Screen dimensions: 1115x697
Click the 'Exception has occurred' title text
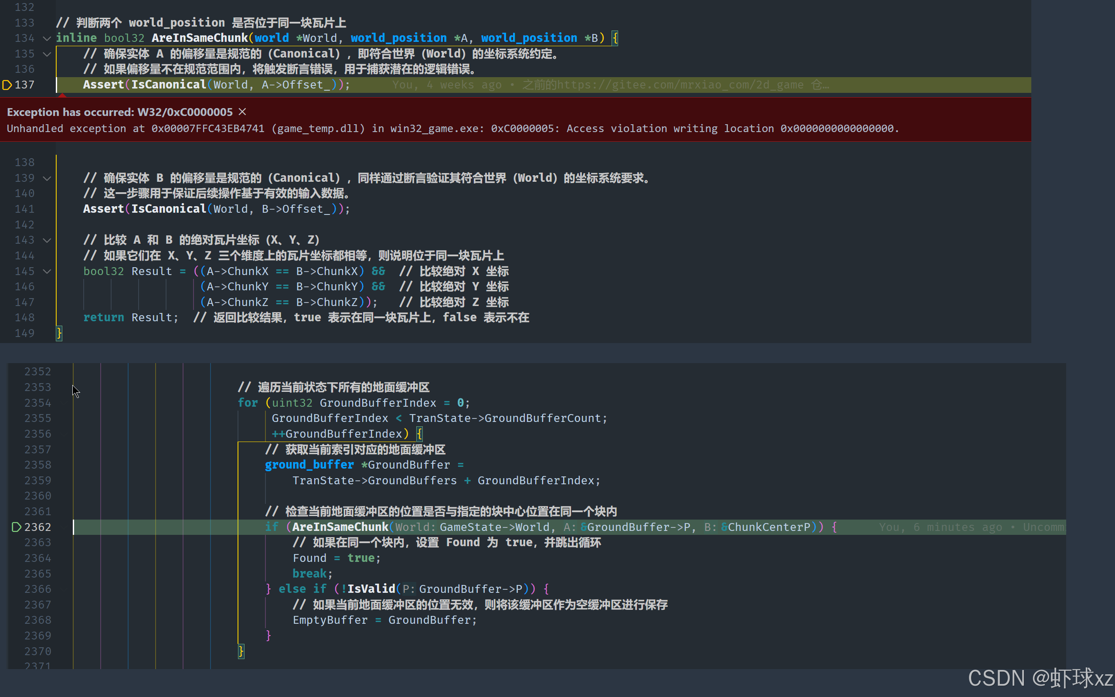tap(120, 112)
